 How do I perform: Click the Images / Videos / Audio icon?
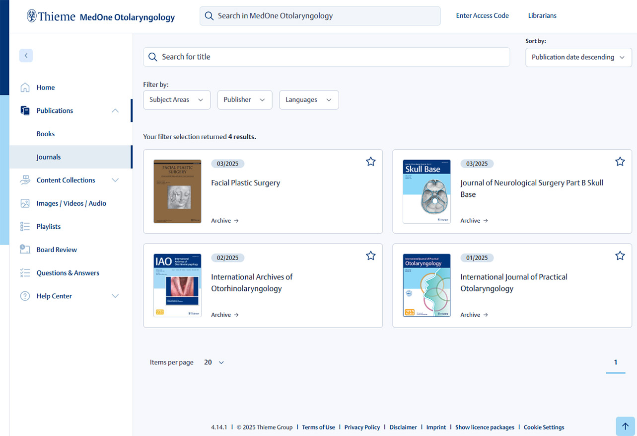click(25, 203)
